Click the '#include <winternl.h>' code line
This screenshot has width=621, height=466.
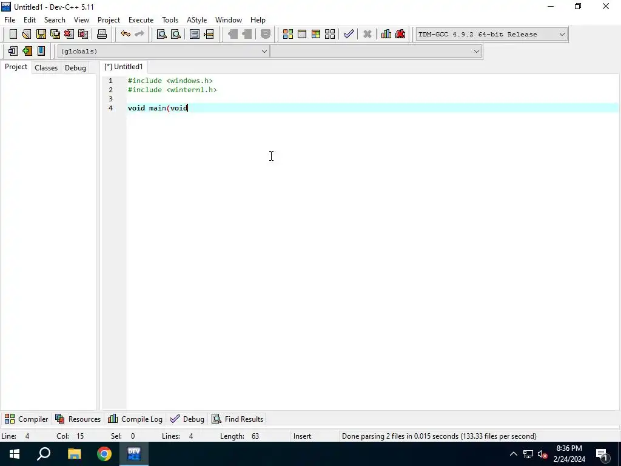coord(172,90)
